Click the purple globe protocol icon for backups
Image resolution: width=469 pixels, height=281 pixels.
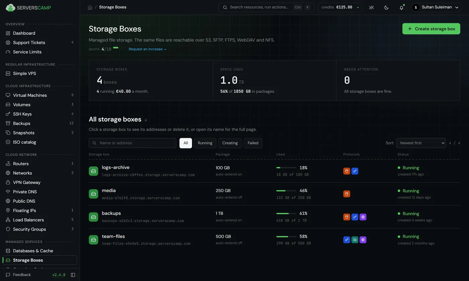pos(363,217)
